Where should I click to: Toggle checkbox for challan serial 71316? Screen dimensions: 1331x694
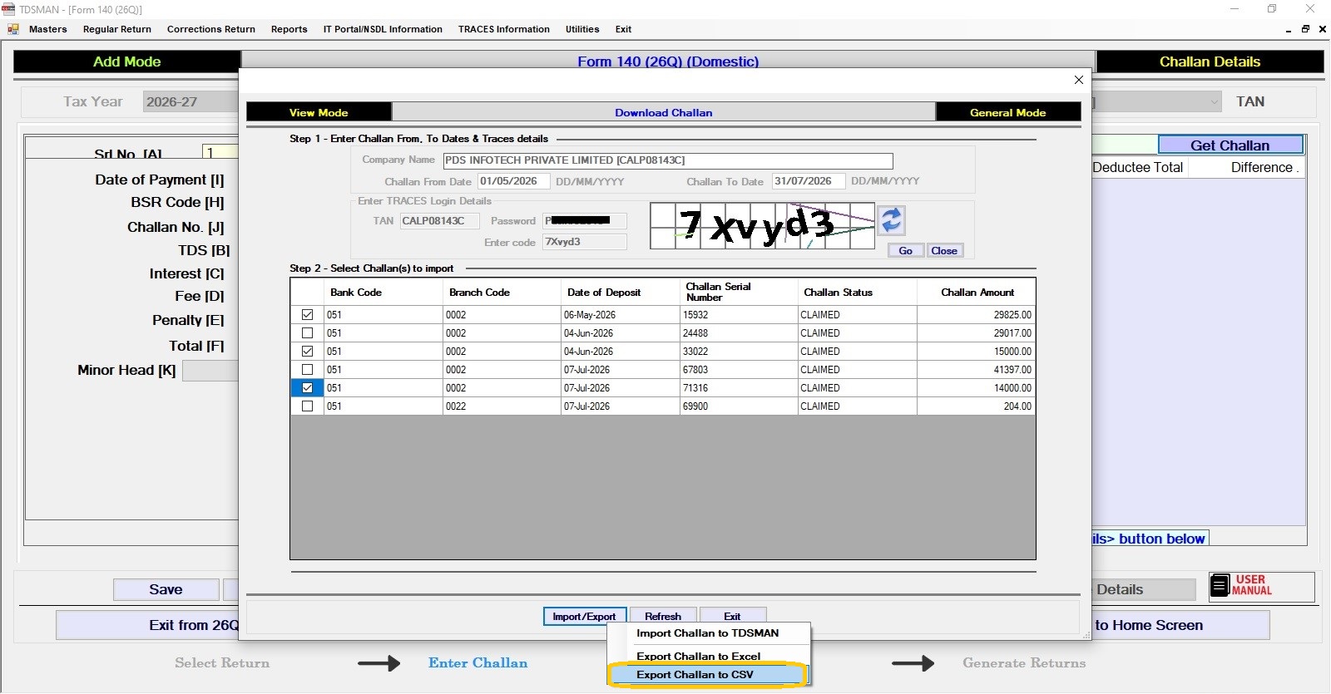308,388
